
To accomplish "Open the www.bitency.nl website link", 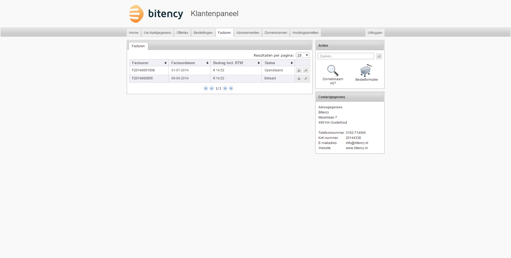I will (357, 148).
